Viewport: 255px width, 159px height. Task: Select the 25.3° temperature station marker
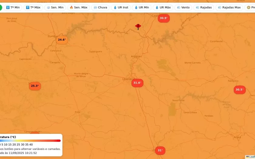(x=35, y=86)
